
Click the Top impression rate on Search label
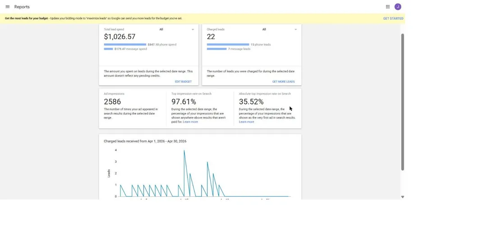pos(191,93)
